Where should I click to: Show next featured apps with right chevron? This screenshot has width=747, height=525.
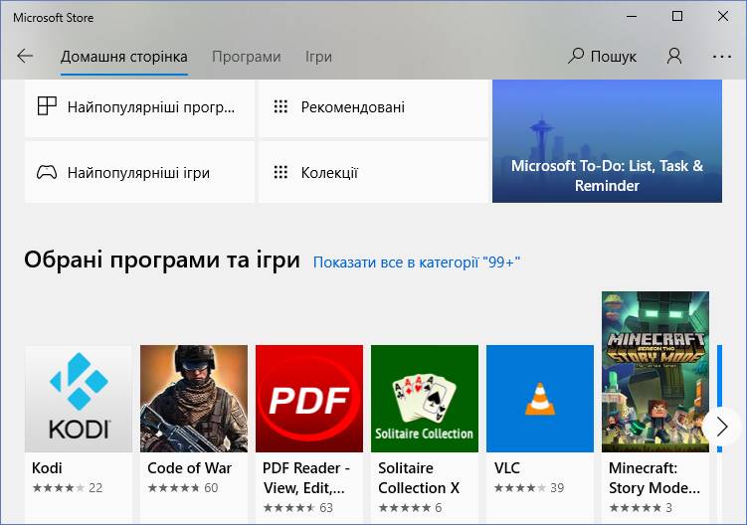[x=722, y=427]
